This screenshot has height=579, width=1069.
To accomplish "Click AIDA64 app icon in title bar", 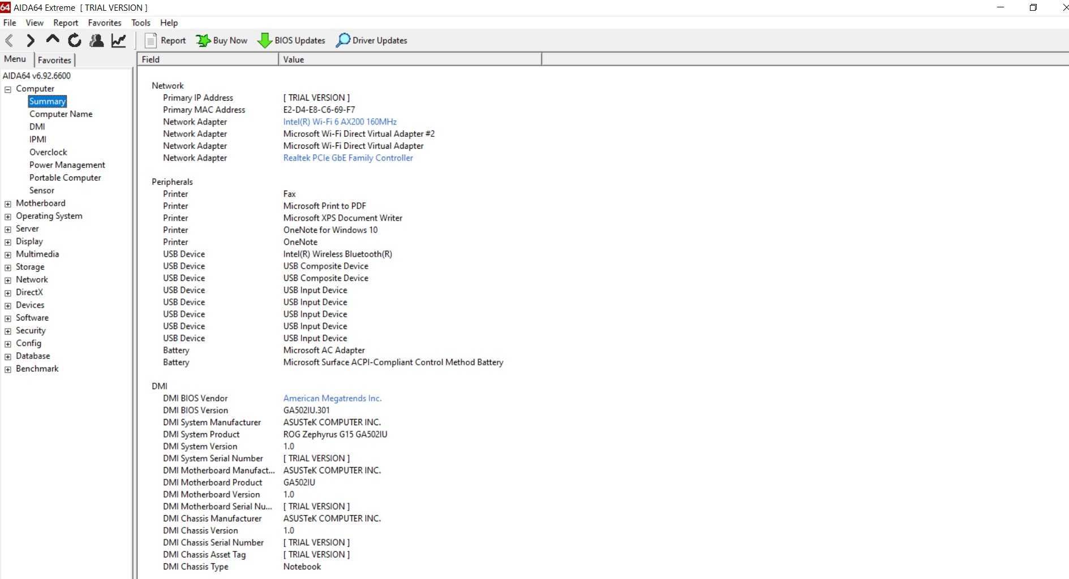I will point(5,7).
